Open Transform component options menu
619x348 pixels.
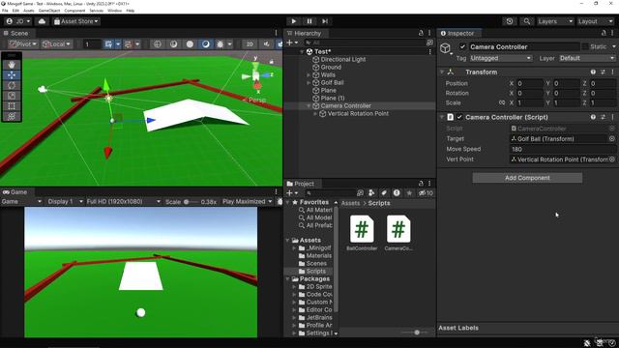click(x=612, y=72)
